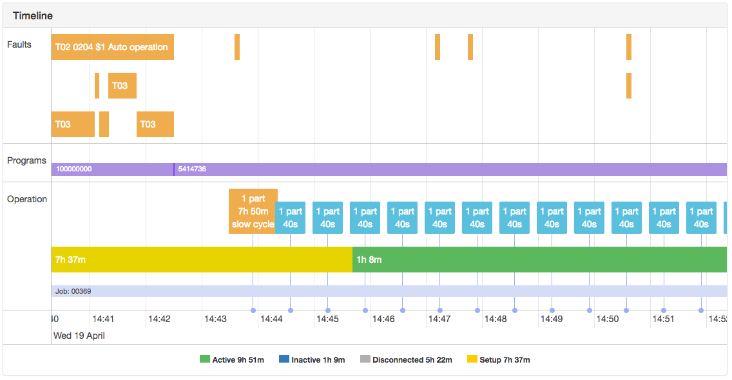Click the T02 0204 $1 Auto operation fault bar

click(113, 47)
